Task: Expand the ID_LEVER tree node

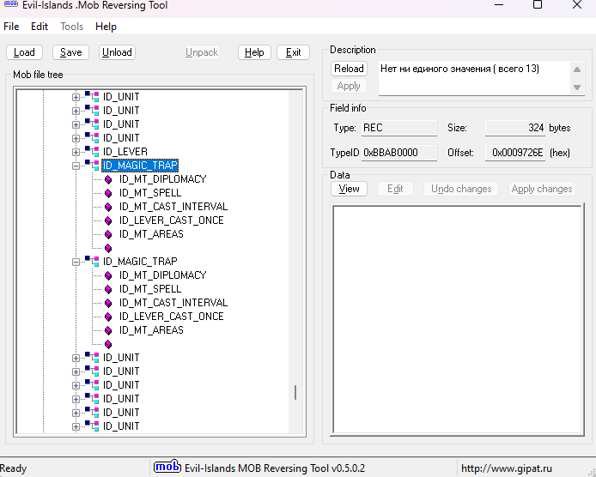Action: [76, 152]
